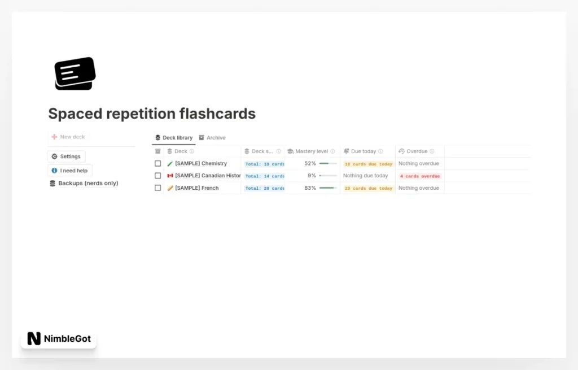The width and height of the screenshot is (578, 370).
Task: Open the info tooltip on the Overdue column
Action: click(x=432, y=151)
